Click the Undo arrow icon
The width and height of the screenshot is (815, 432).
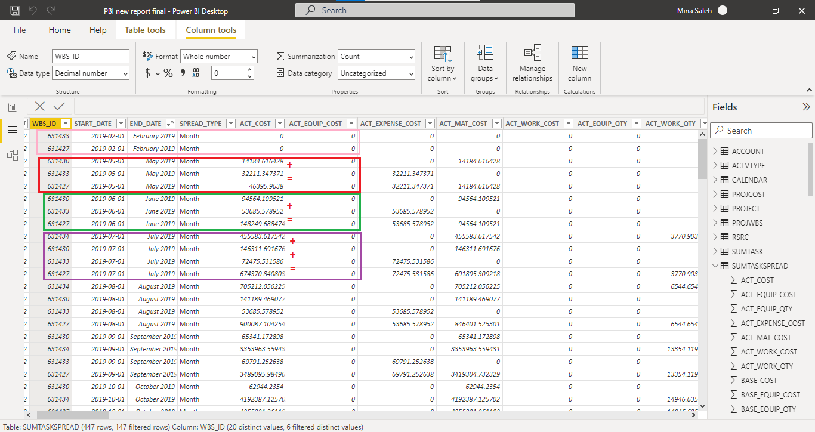point(33,10)
